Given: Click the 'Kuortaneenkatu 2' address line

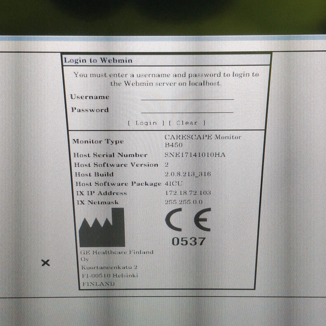Looking at the screenshot, I should click(x=109, y=267).
